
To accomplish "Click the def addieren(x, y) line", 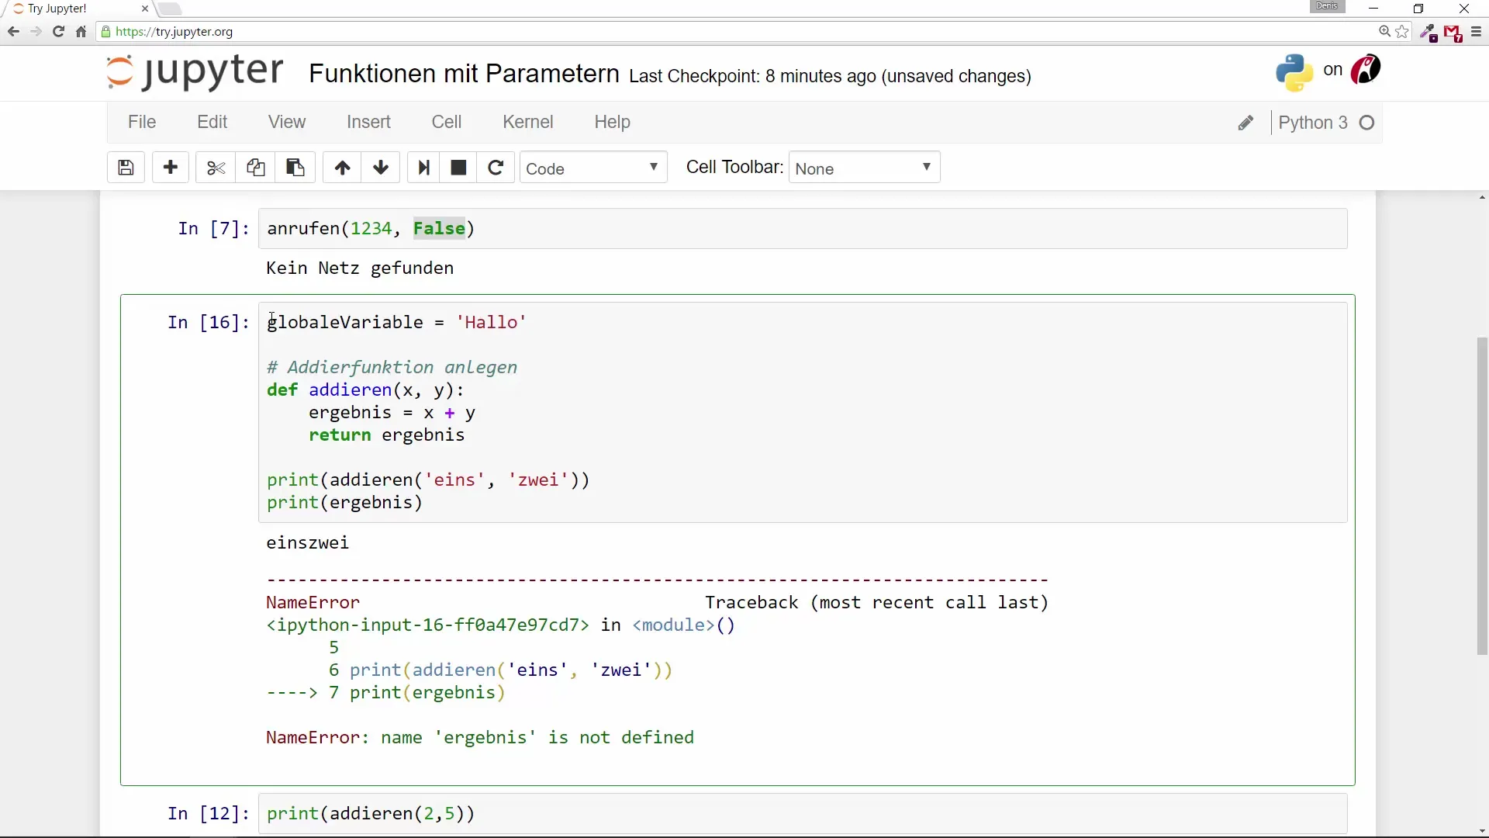I will pyautogui.click(x=365, y=390).
